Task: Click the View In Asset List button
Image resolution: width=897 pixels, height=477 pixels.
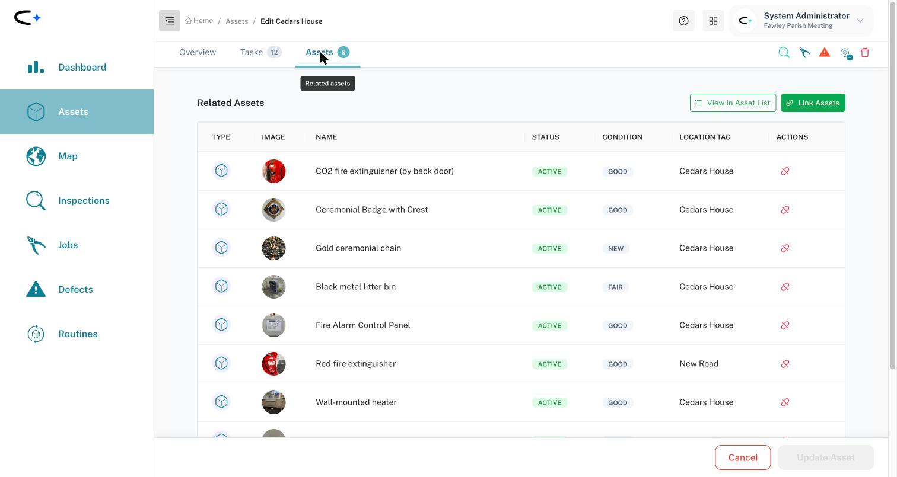Action: (733, 103)
